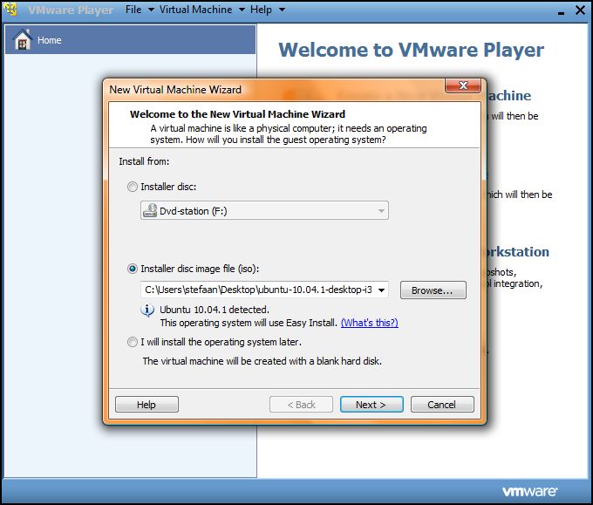Select the Installer disc radio button

point(133,187)
